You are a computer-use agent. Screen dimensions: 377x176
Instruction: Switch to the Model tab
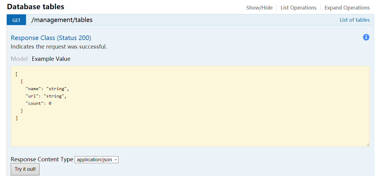19,59
